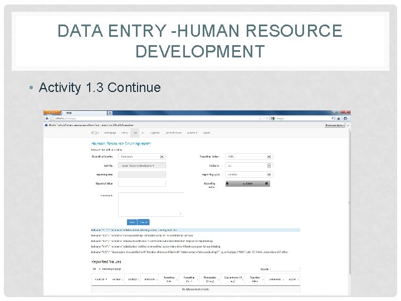Image resolution: width=401 pixels, height=301 pixels.
Task: Sort table by Country column header
Action: 101,279
